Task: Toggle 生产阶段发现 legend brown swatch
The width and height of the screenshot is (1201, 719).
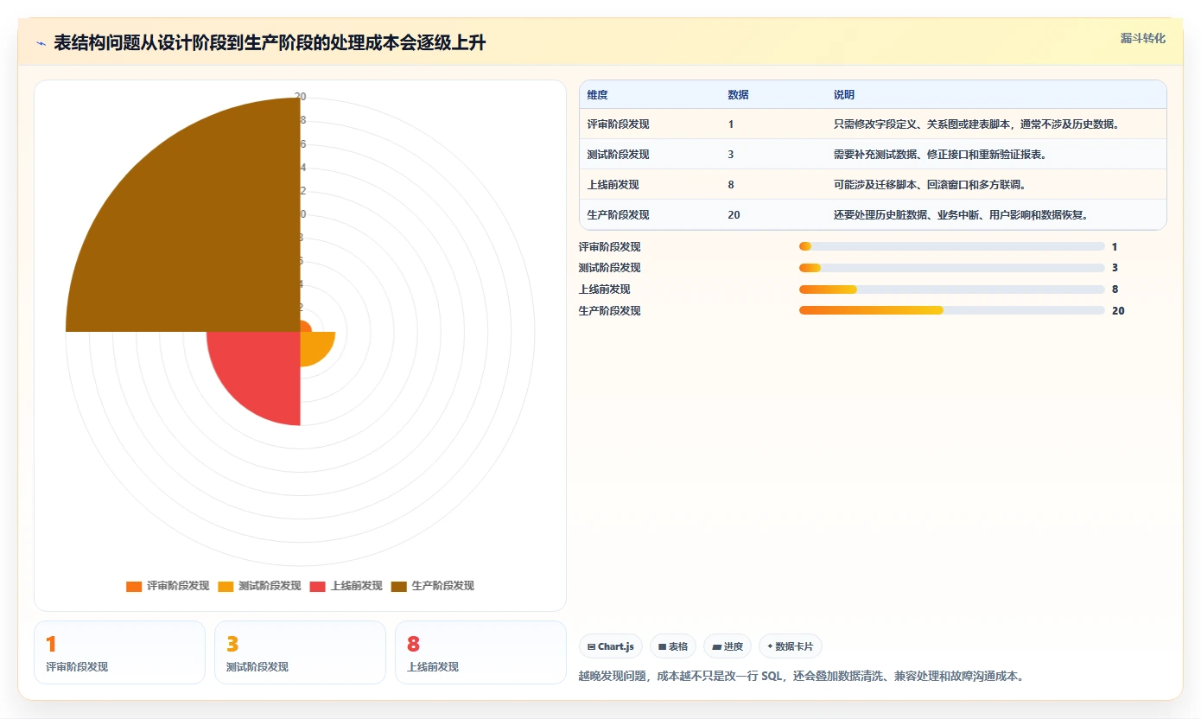Action: 399,587
